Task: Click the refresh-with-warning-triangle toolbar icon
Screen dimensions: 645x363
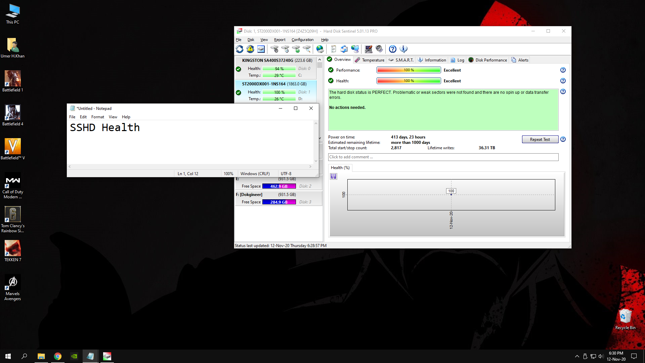Action: 250,49
